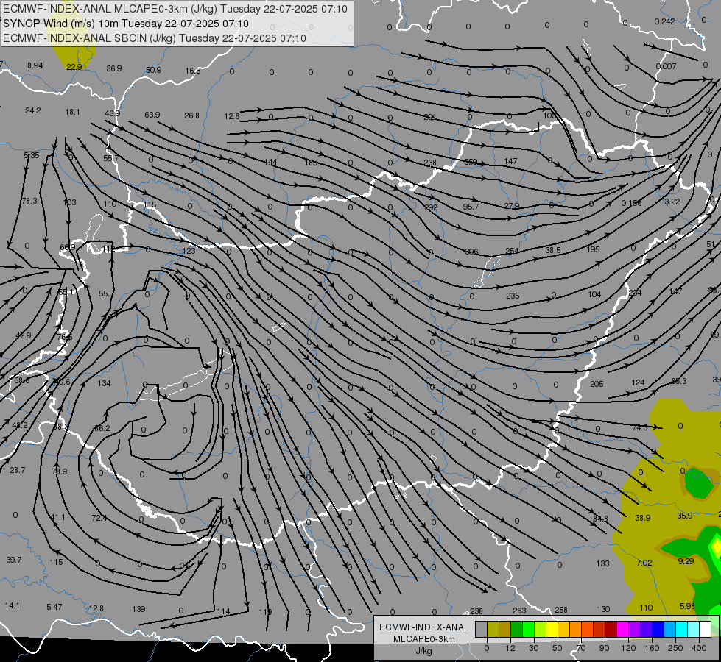The image size is (721, 662).
Task: Click the map value 95.7
Action: point(471,207)
